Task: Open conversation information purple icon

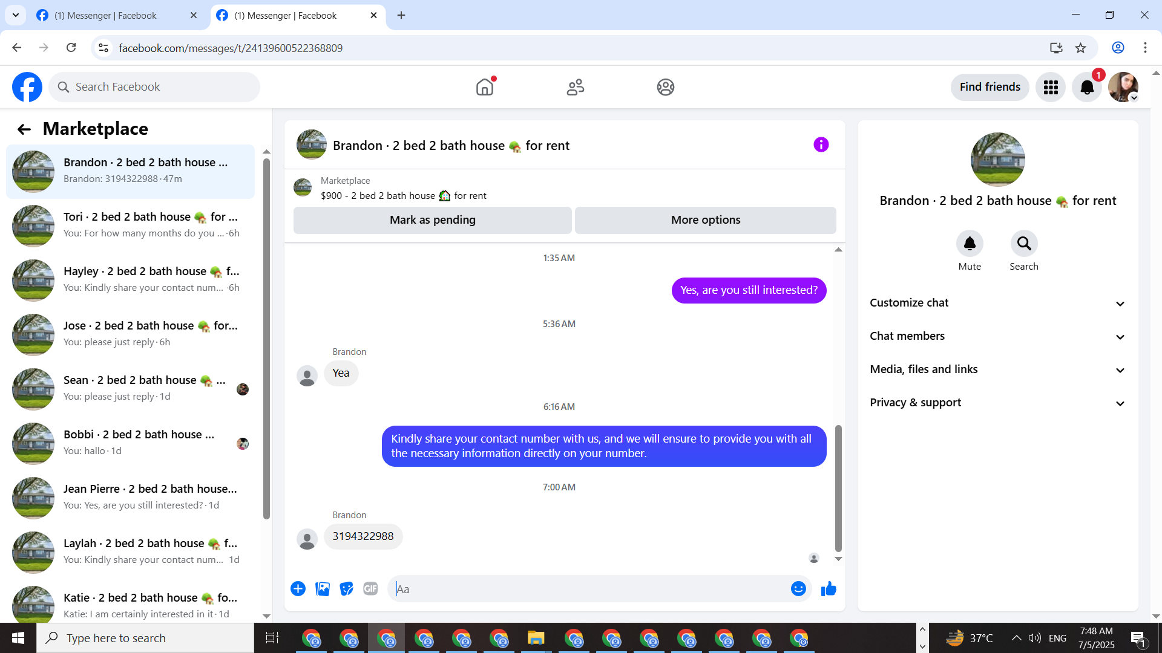Action: pos(821,145)
